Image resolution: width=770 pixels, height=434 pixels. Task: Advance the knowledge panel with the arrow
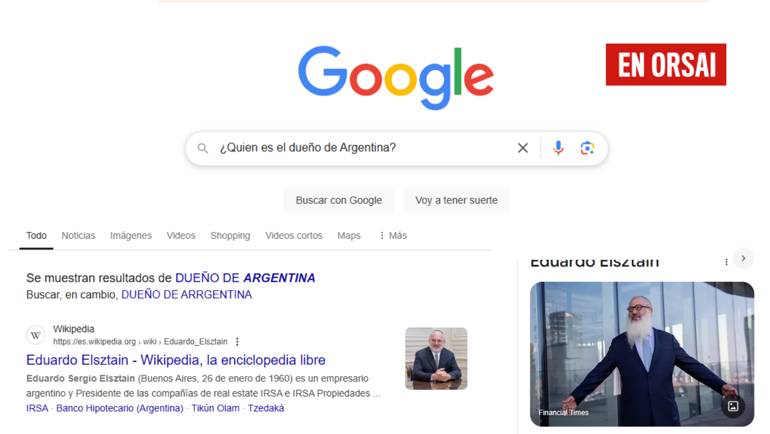pos(743,258)
